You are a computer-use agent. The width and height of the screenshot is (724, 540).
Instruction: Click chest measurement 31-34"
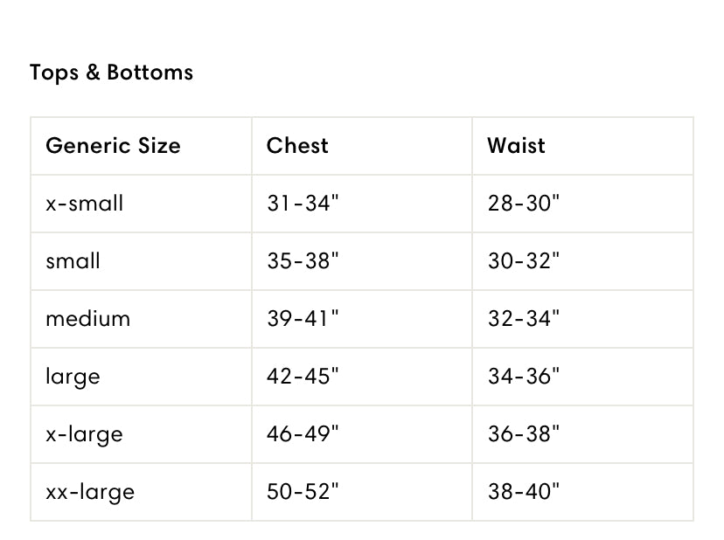tap(303, 203)
